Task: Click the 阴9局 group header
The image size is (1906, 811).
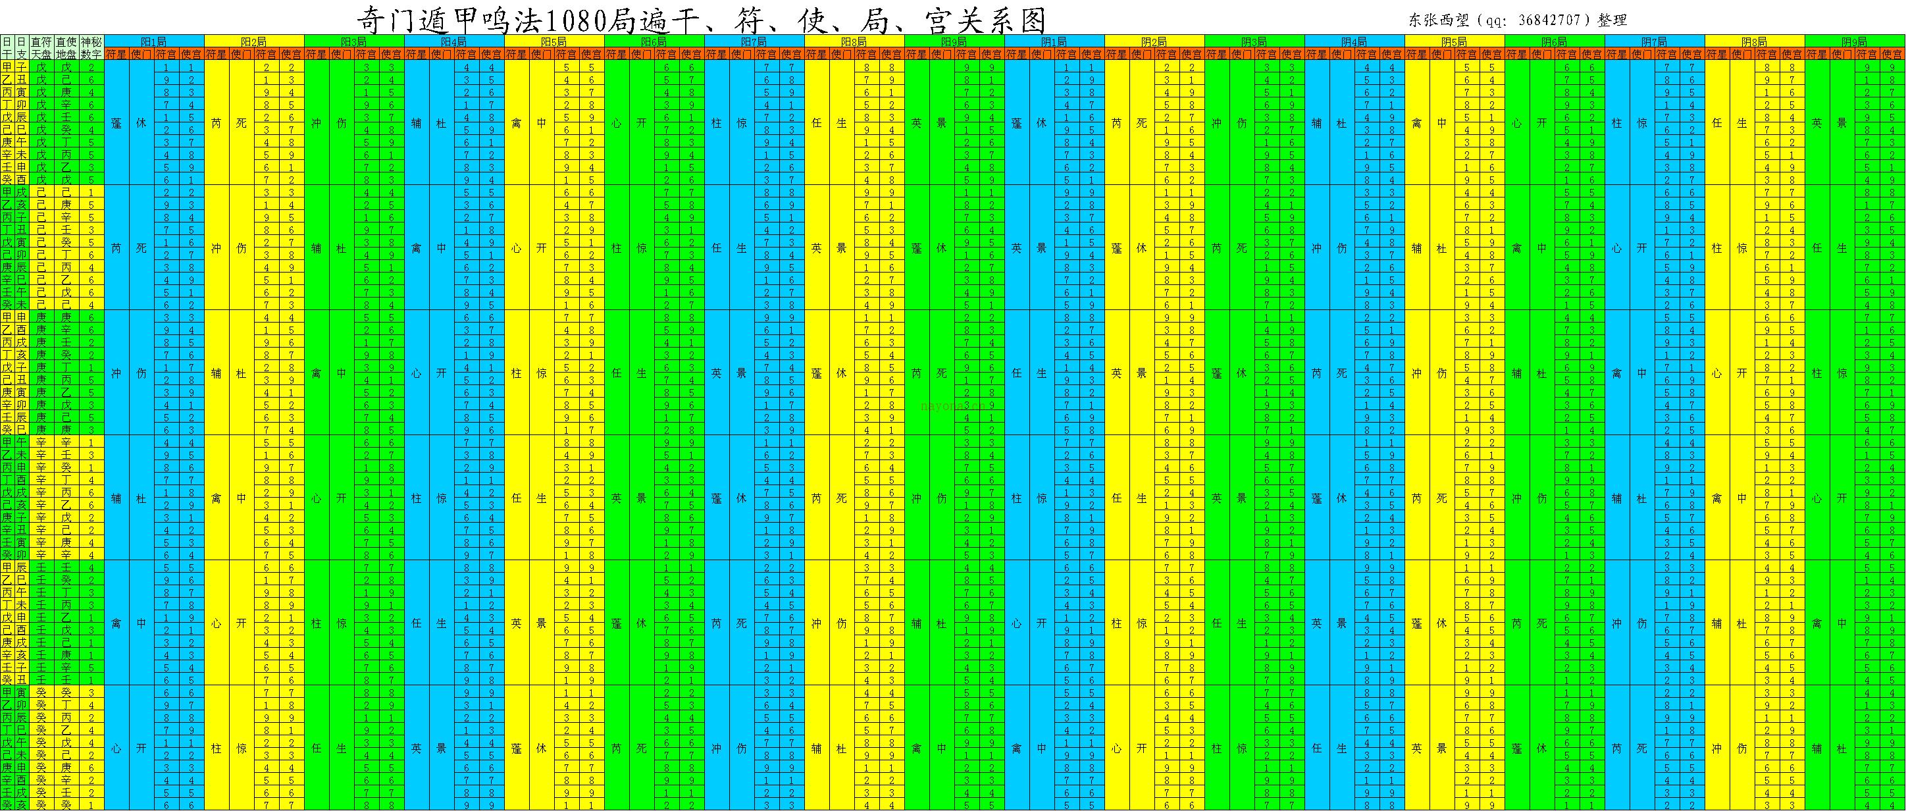Action: click(1854, 41)
